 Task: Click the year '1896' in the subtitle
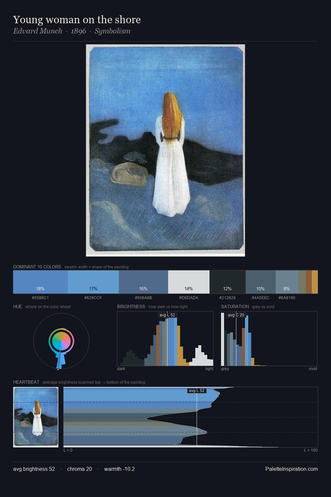click(78, 31)
